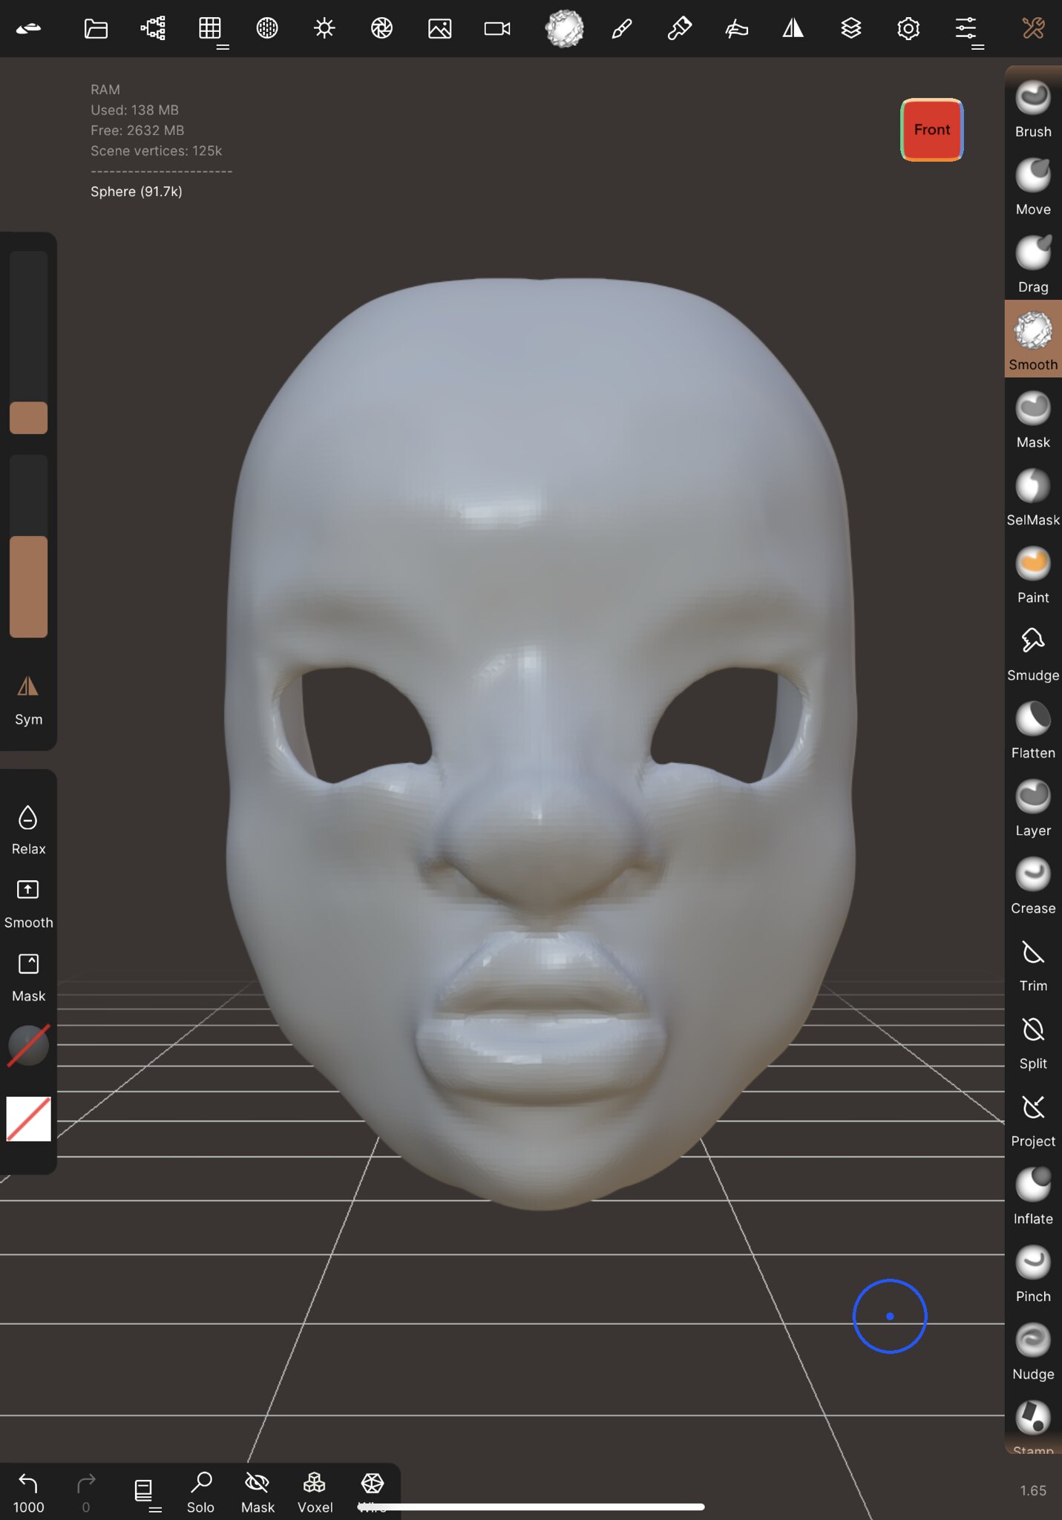Click the Sphere (91.7k) object label
Viewport: 1062px width, 1520px height.
[137, 191]
